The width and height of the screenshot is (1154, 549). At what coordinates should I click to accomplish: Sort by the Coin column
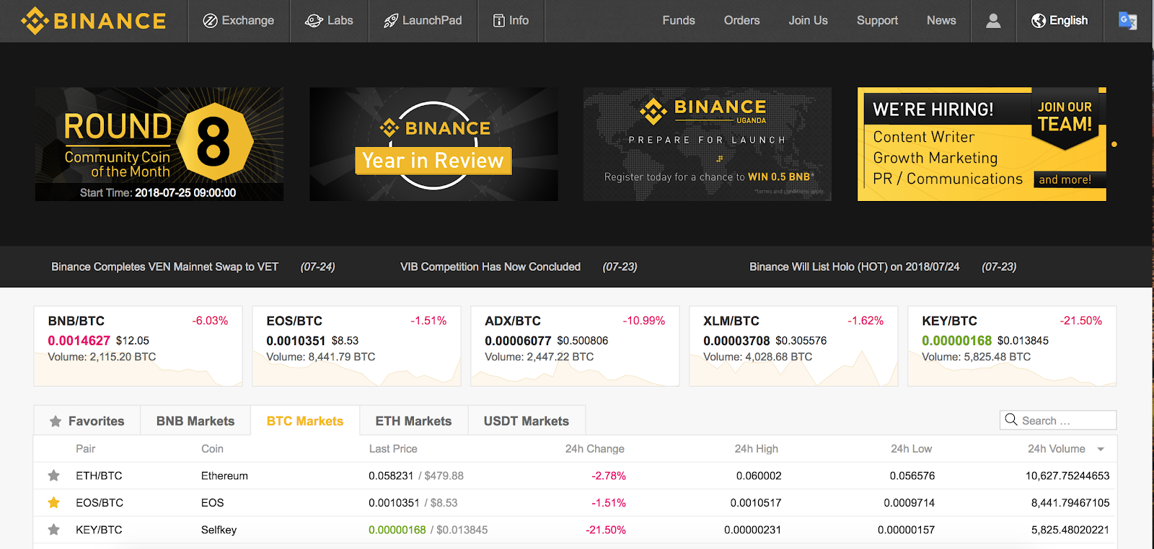click(212, 449)
